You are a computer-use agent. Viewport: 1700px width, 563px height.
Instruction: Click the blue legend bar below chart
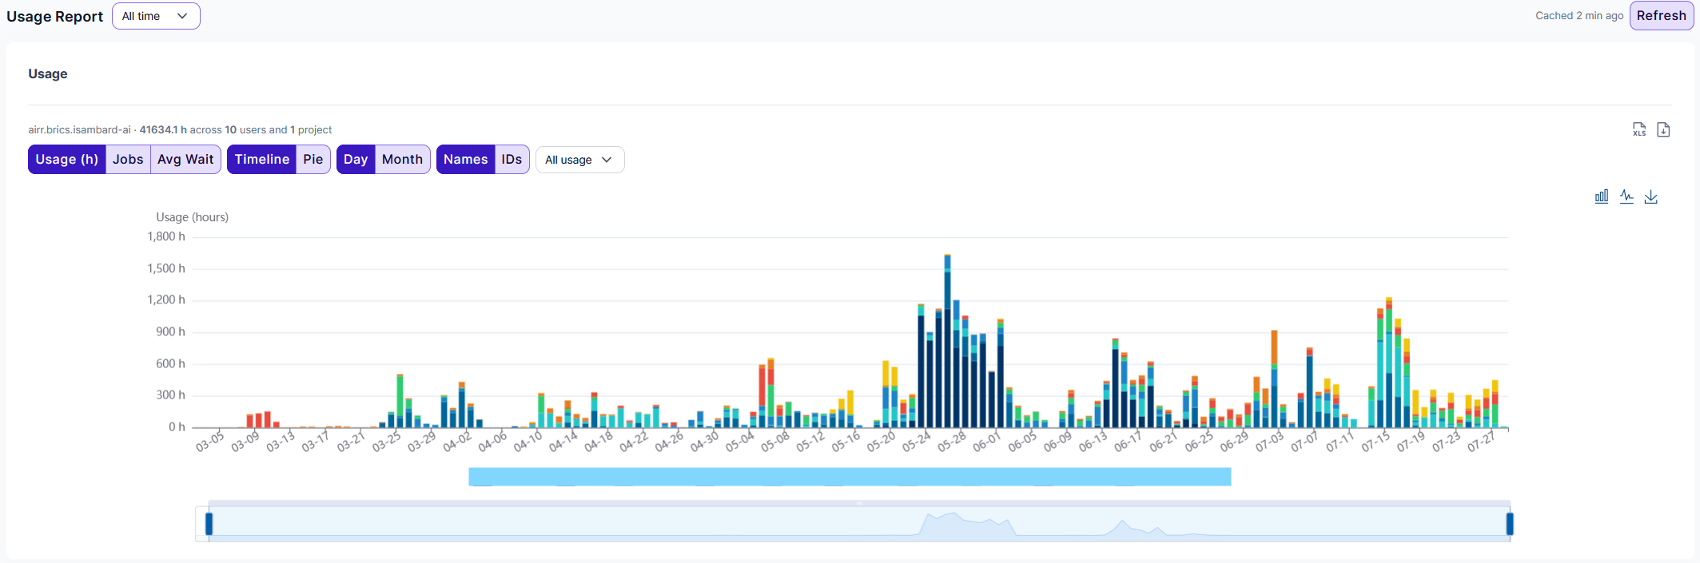[850, 477]
